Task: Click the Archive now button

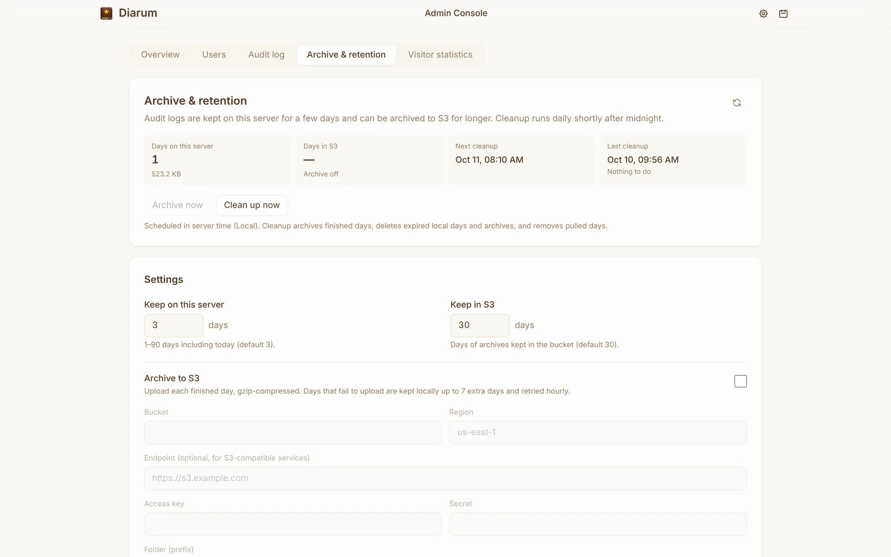Action: click(177, 205)
